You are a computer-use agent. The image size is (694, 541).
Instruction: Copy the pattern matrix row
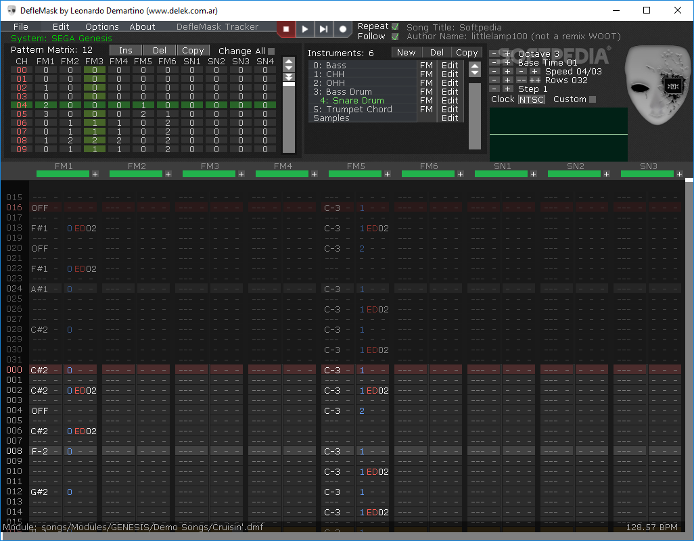pyautogui.click(x=193, y=51)
